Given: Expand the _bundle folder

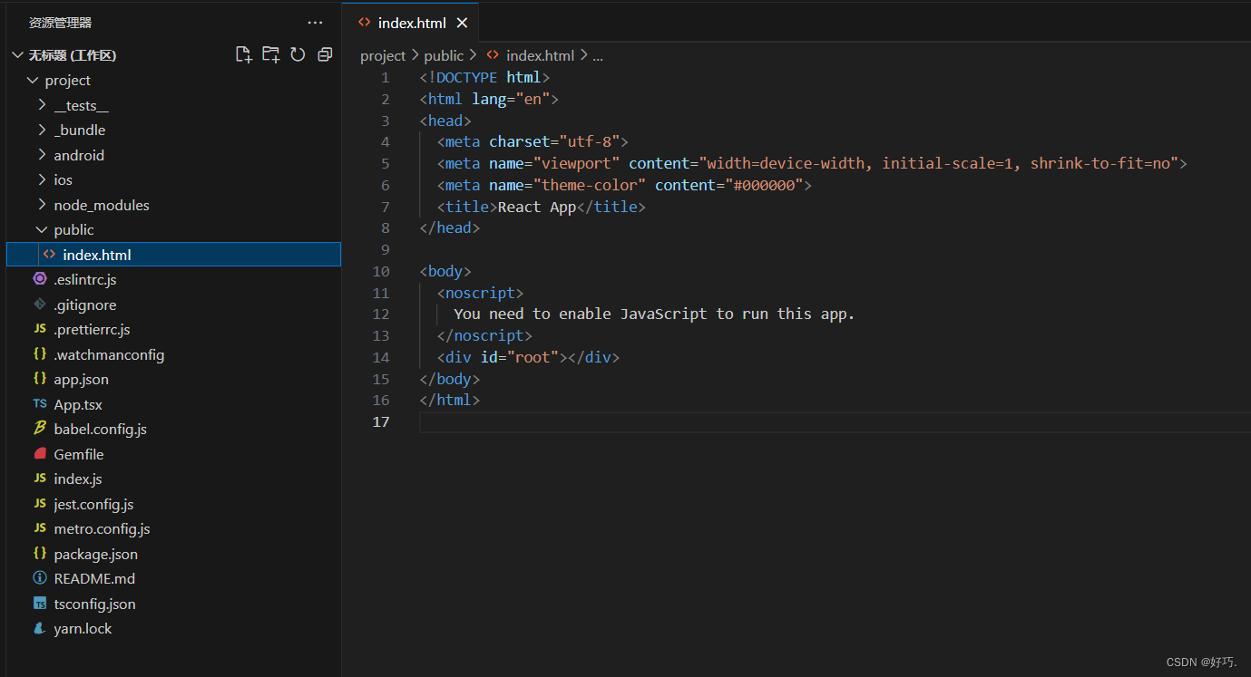Looking at the screenshot, I should pos(42,131).
